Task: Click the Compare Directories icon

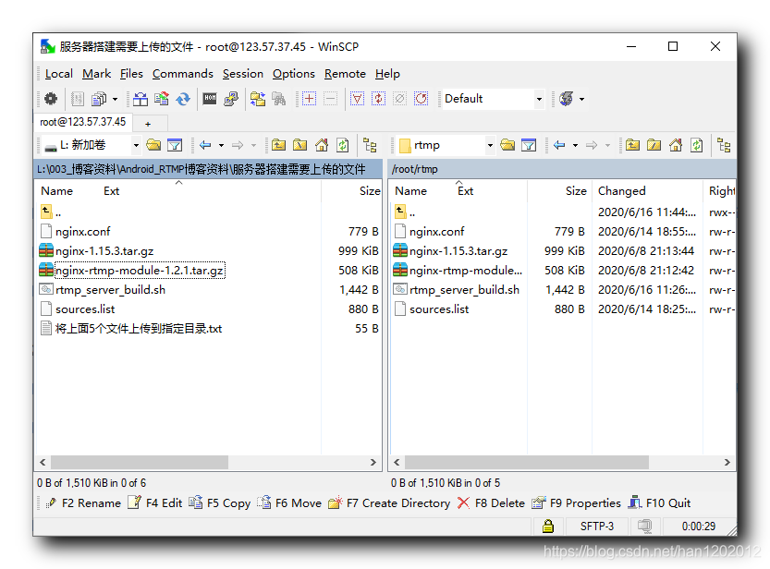Action: [141, 99]
